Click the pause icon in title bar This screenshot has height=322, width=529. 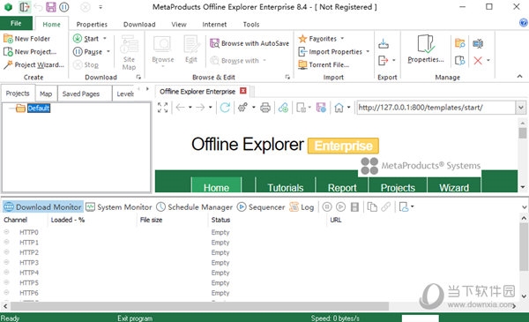click(x=64, y=7)
